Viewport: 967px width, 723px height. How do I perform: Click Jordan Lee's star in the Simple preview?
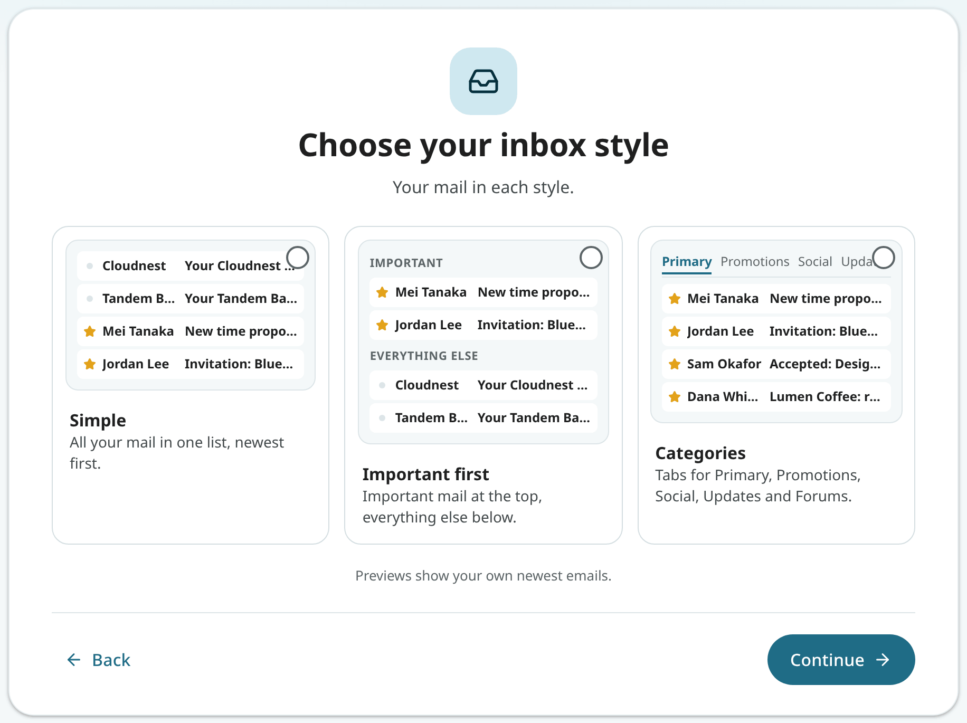pos(90,364)
